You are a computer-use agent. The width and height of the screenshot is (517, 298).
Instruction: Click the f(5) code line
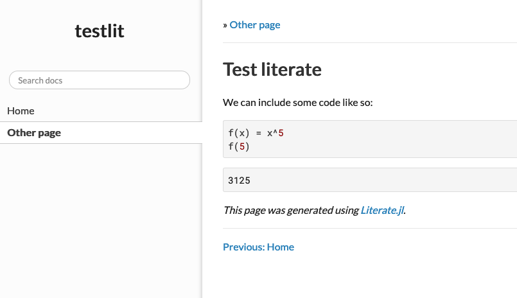tap(239, 146)
